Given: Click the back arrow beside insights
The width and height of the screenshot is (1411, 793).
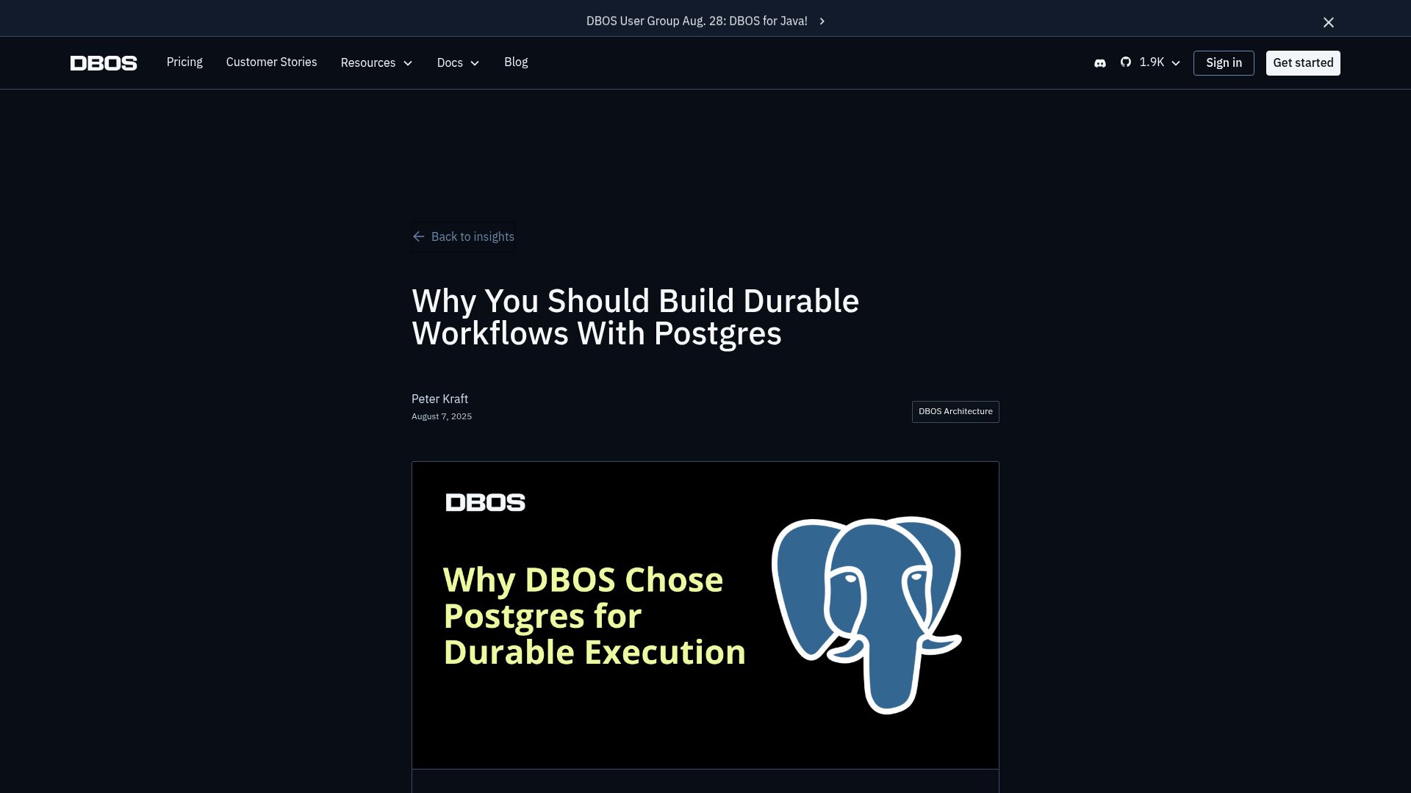Looking at the screenshot, I should (419, 236).
